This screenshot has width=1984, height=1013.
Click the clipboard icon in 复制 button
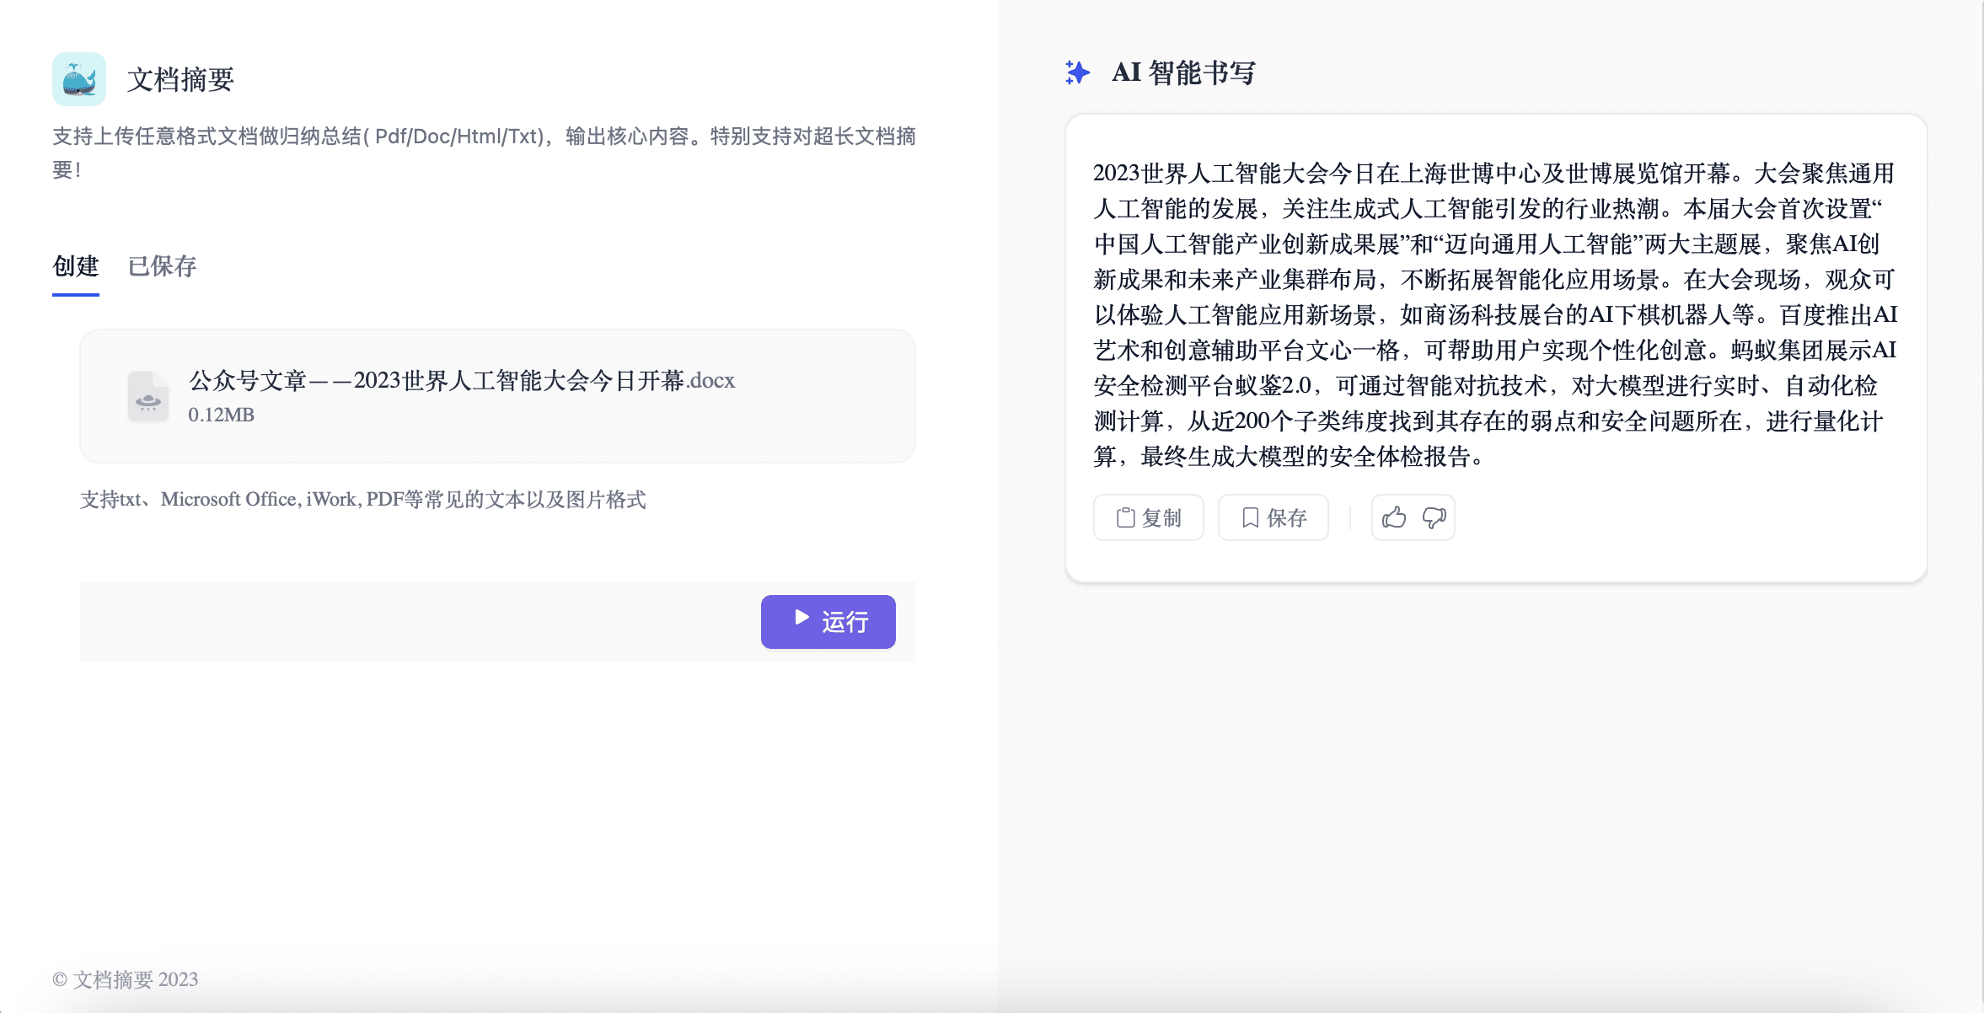pos(1125,517)
